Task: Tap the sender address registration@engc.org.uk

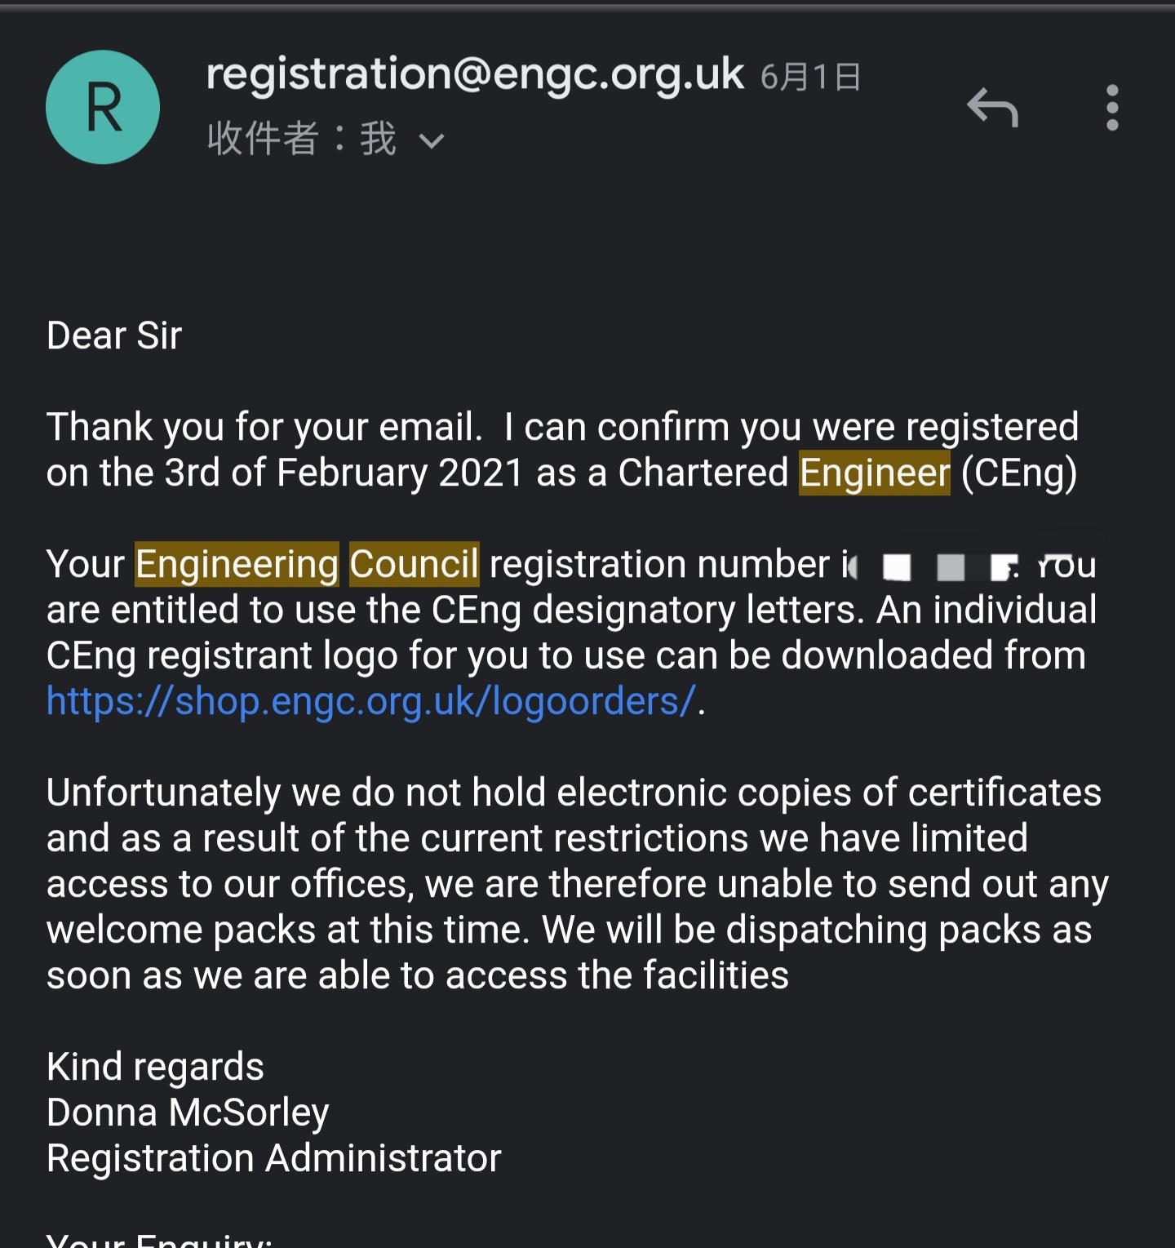Action: pos(475,75)
